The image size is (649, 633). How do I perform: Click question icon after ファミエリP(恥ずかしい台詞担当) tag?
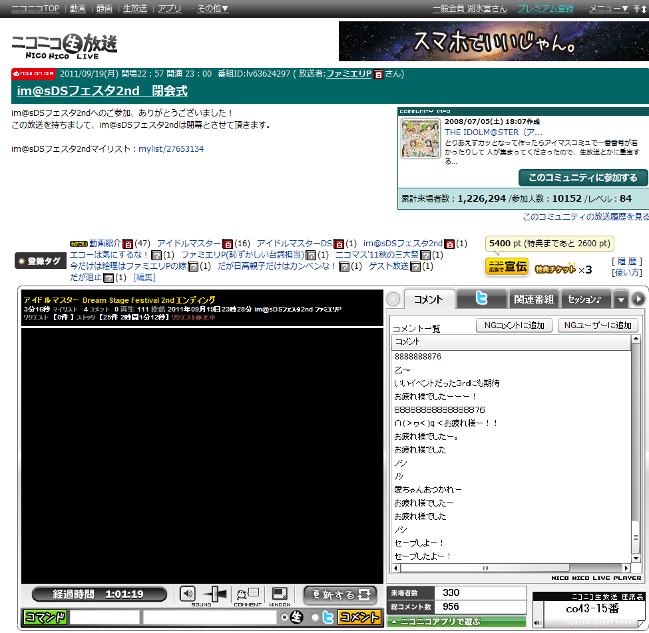[311, 255]
